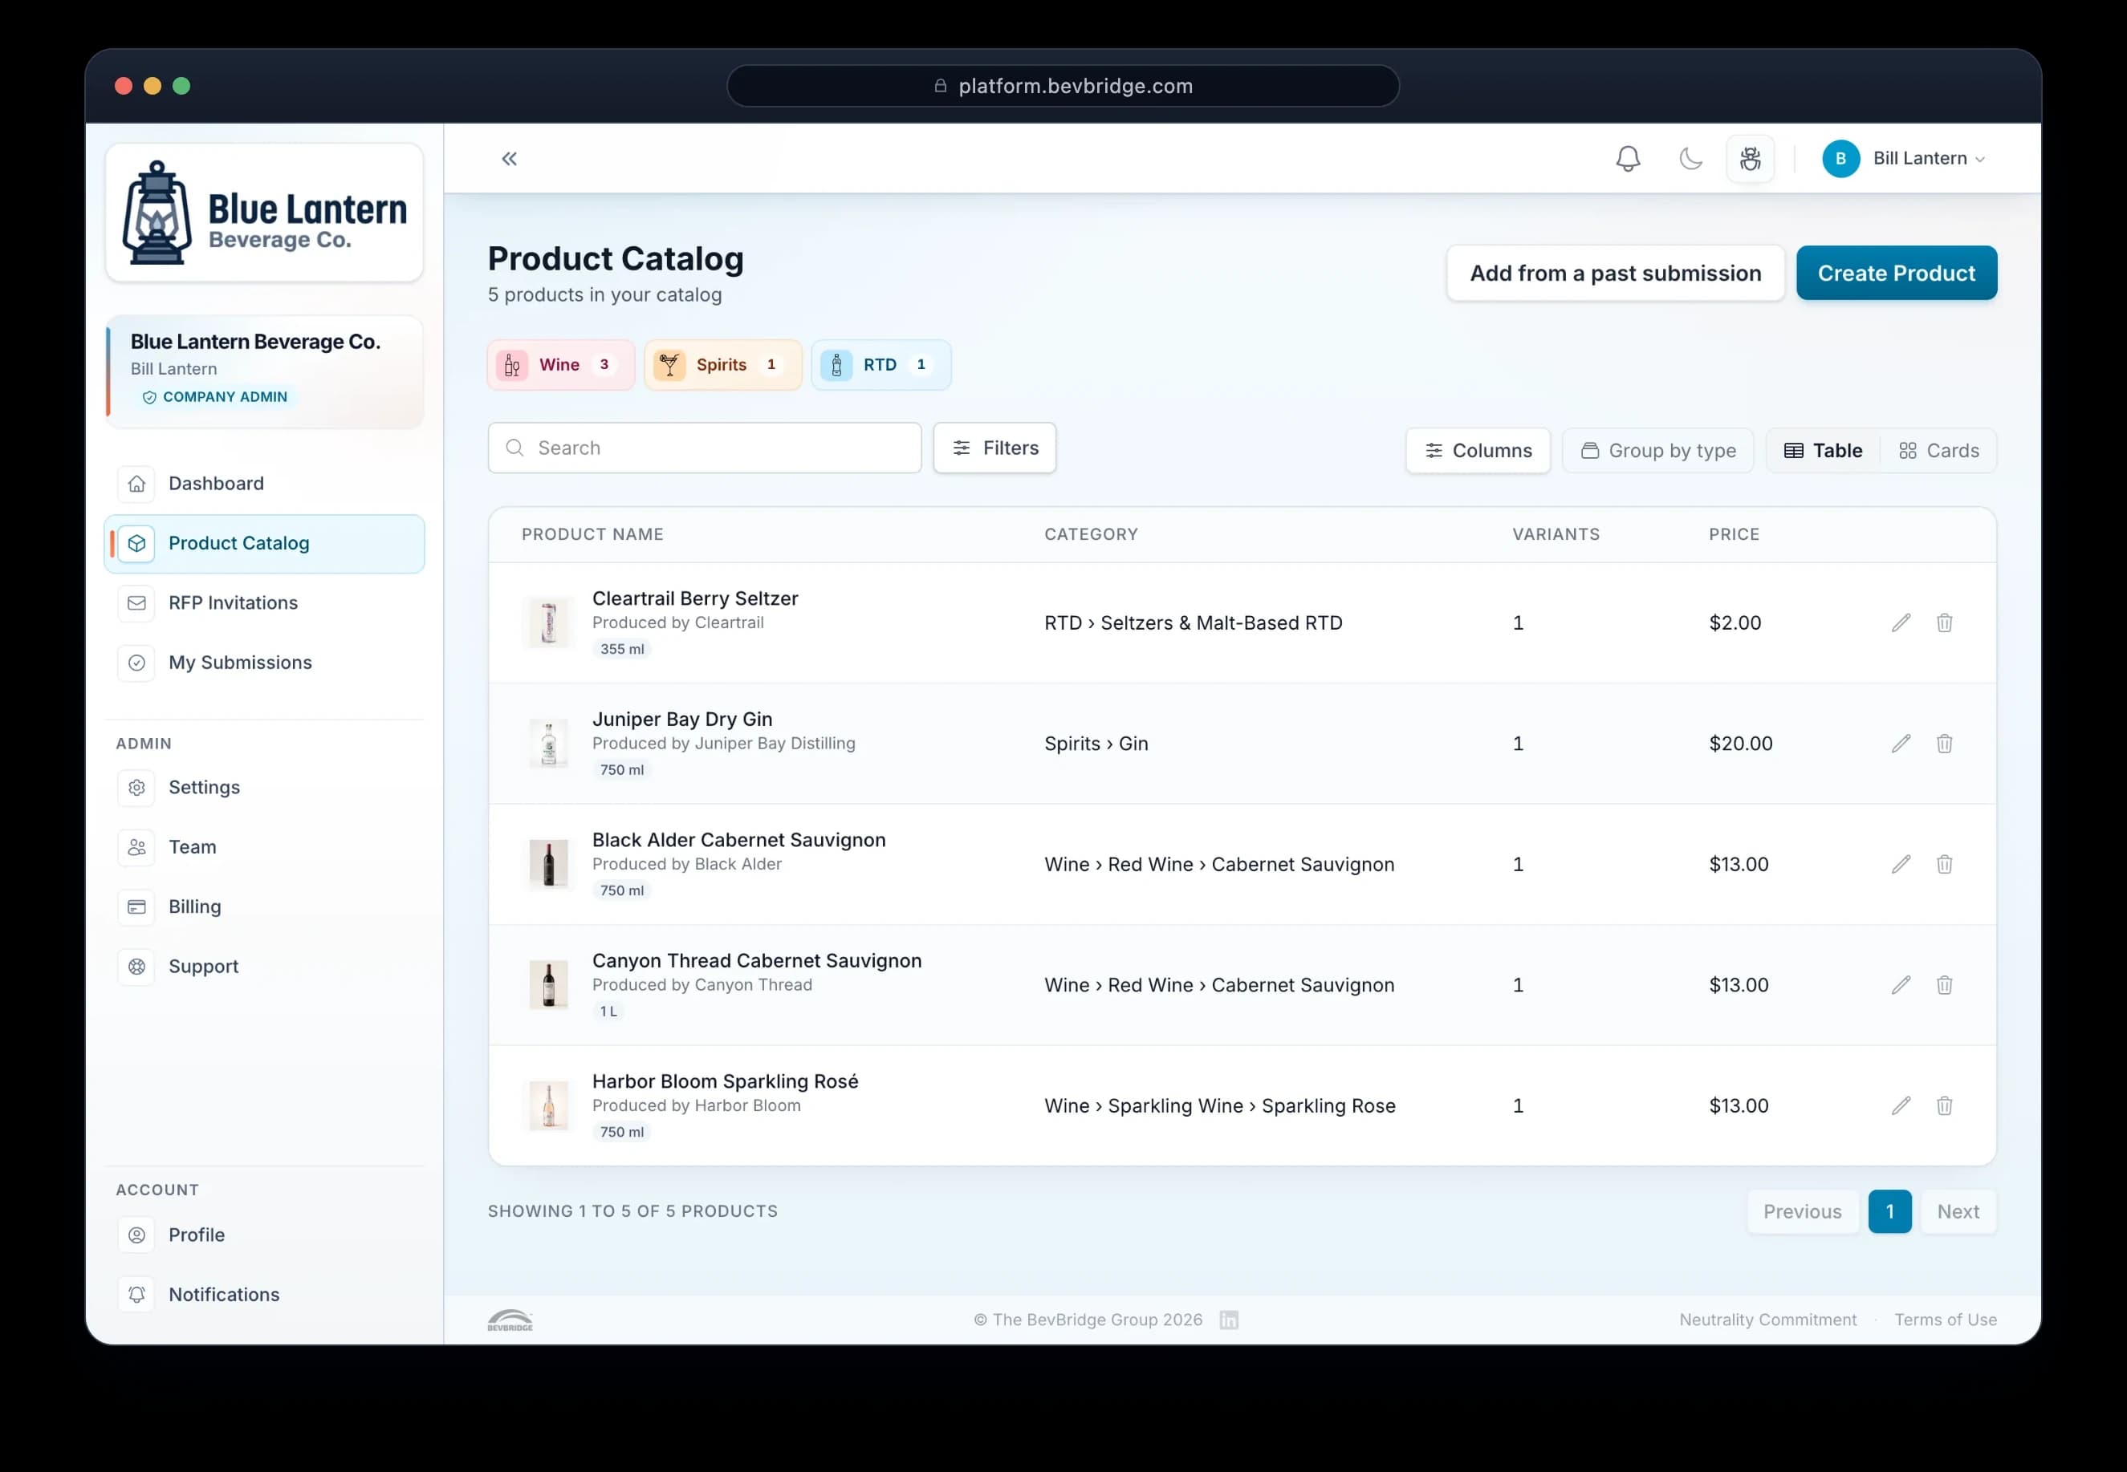
Task: Toggle dark mode with the moon icon
Action: click(1690, 159)
